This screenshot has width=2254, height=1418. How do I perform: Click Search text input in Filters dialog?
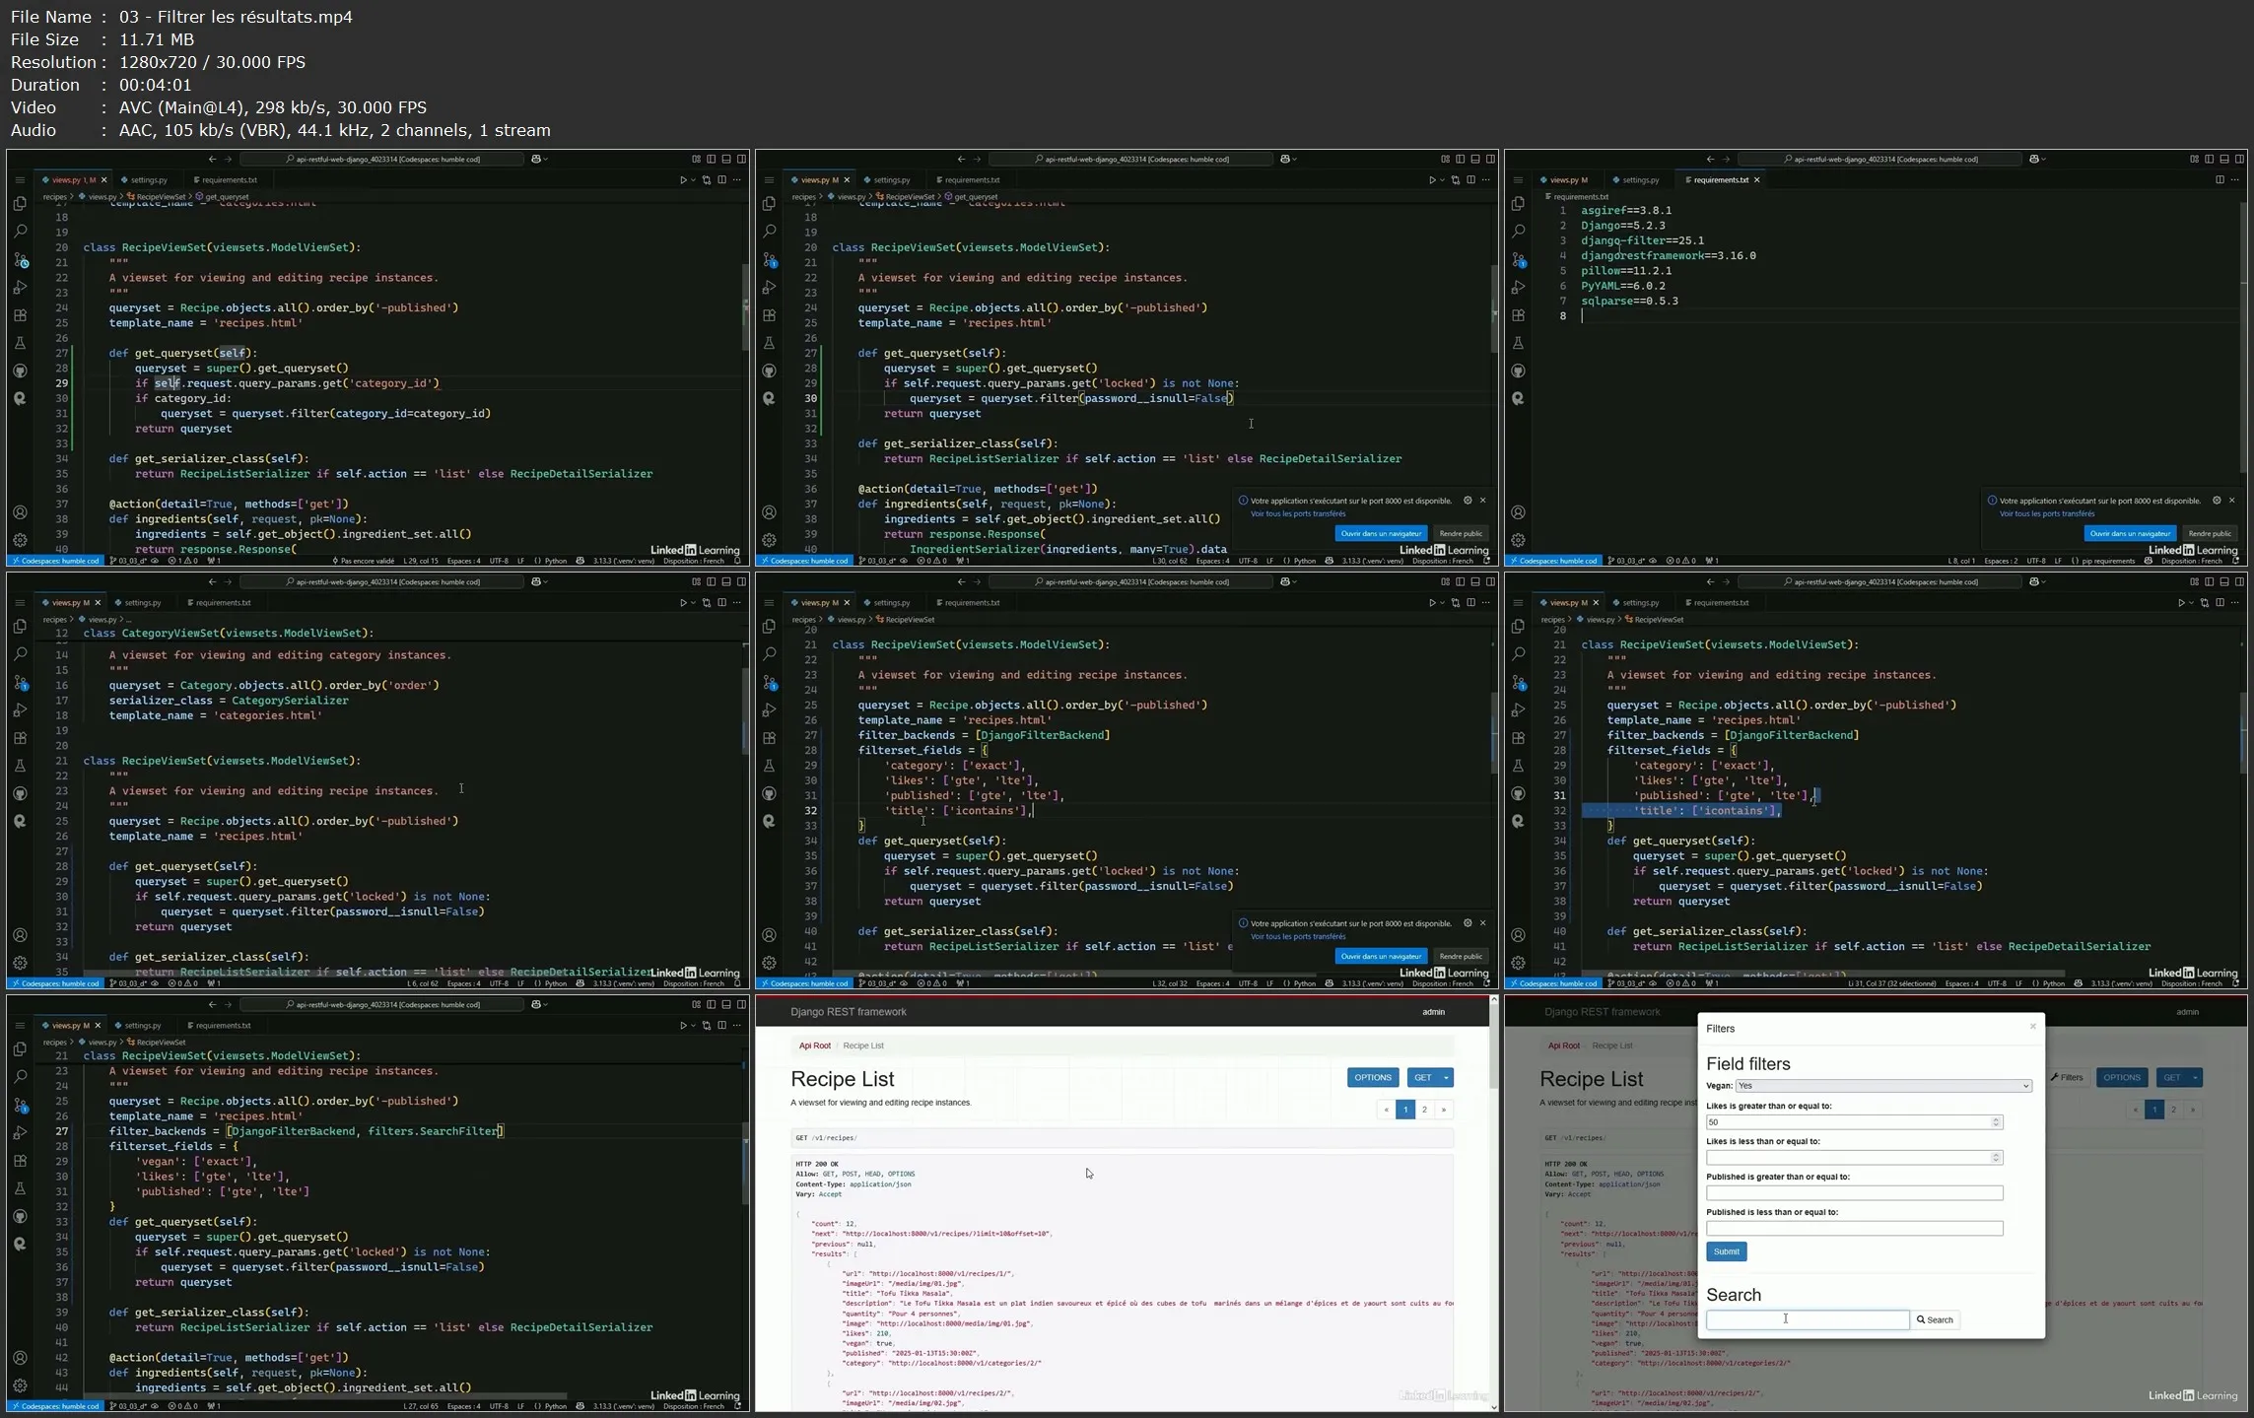tap(1808, 1319)
